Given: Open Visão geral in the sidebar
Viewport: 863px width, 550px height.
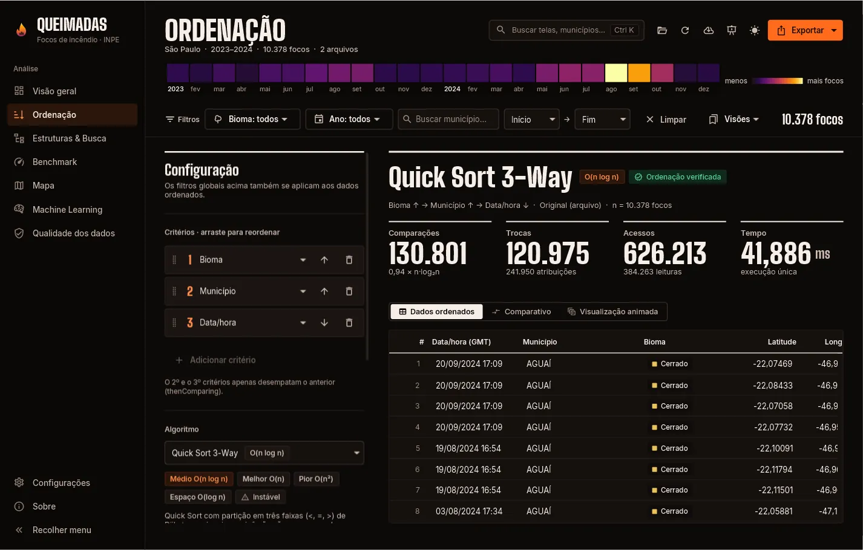Looking at the screenshot, I should [72, 91].
